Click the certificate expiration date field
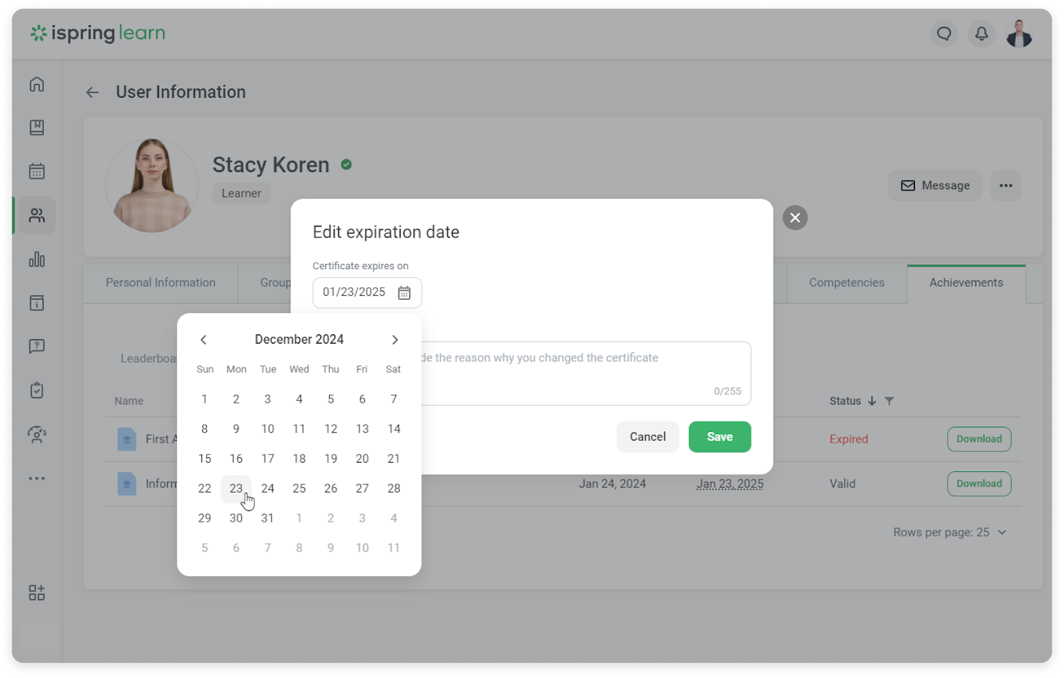Image resolution: width=1064 pixels, height=678 pixels. pyautogui.click(x=354, y=292)
